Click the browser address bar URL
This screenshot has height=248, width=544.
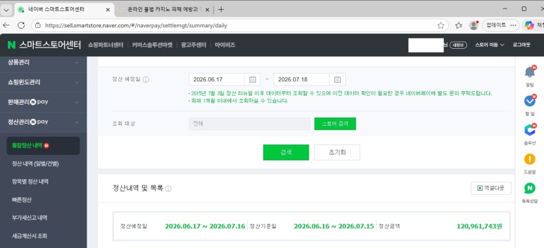[136, 25]
